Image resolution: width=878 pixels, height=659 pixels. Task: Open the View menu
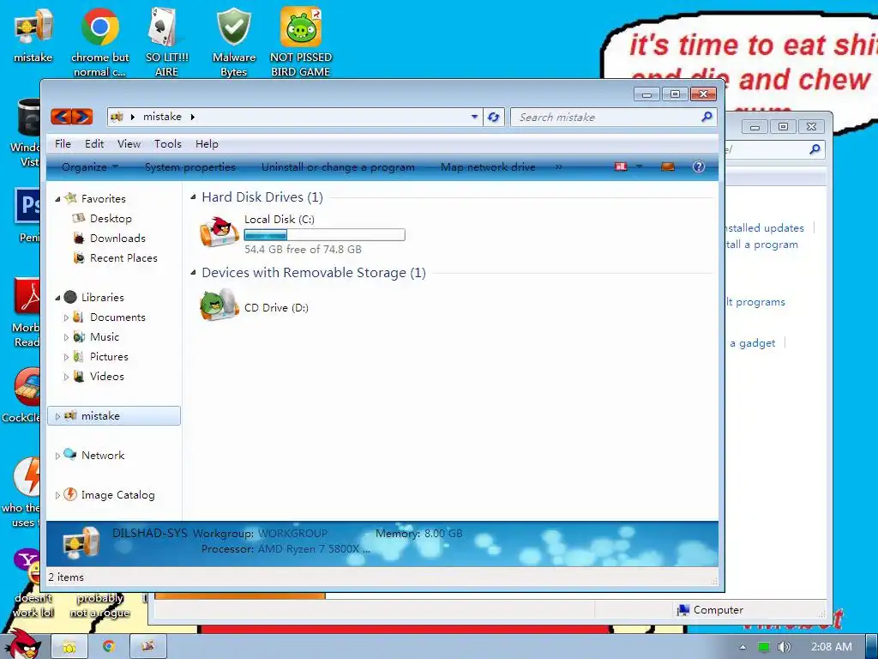[129, 144]
